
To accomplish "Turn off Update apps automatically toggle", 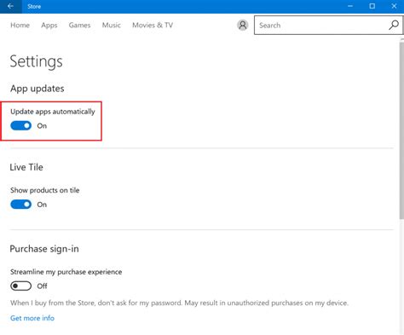I will pos(20,125).
